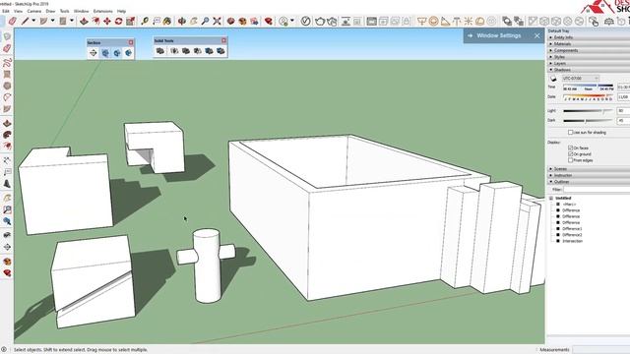This screenshot has width=630, height=354.
Task: Toggle the show shadows button in Shadows panel
Action: pos(553,79)
